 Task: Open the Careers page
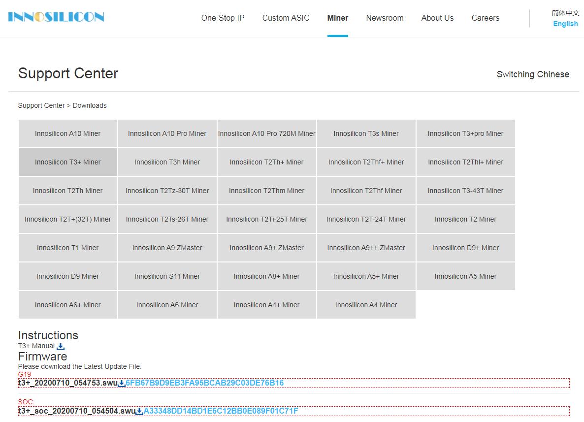tap(485, 18)
